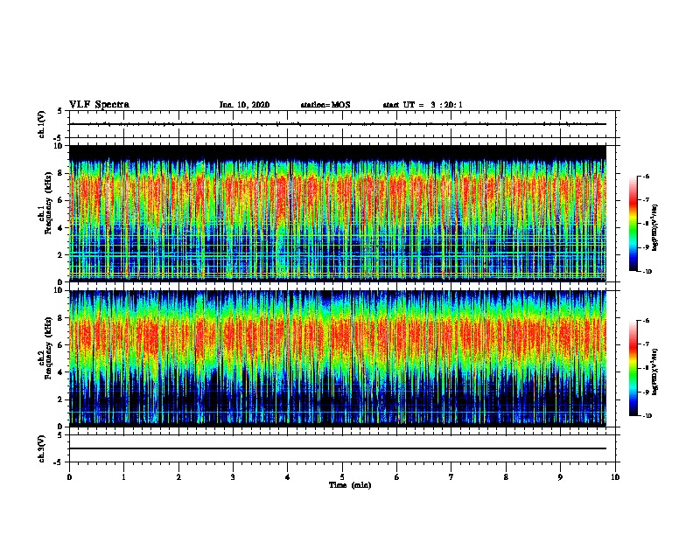Image resolution: width=693 pixels, height=535 pixels.
Task: Click the "1" tick label on the time axis
Action: coord(124,477)
